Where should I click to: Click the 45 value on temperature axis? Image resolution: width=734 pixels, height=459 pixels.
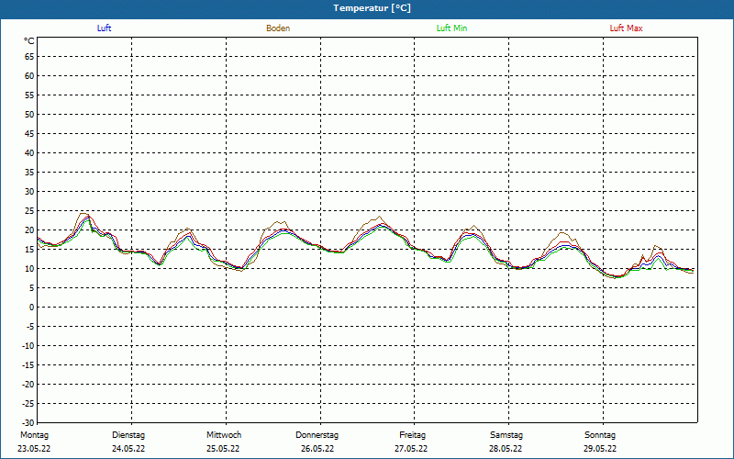click(x=29, y=134)
